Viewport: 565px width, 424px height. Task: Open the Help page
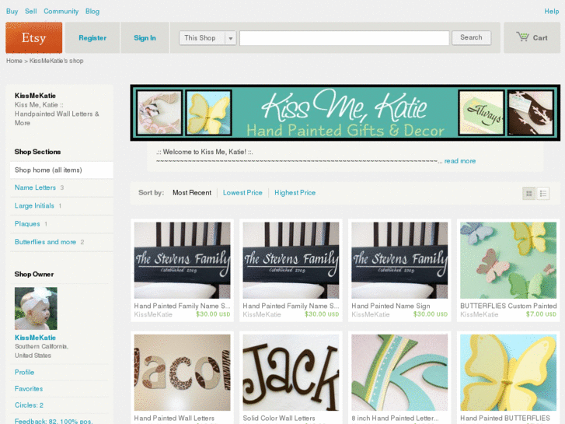point(551,11)
